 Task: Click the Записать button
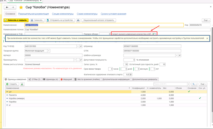37,20
